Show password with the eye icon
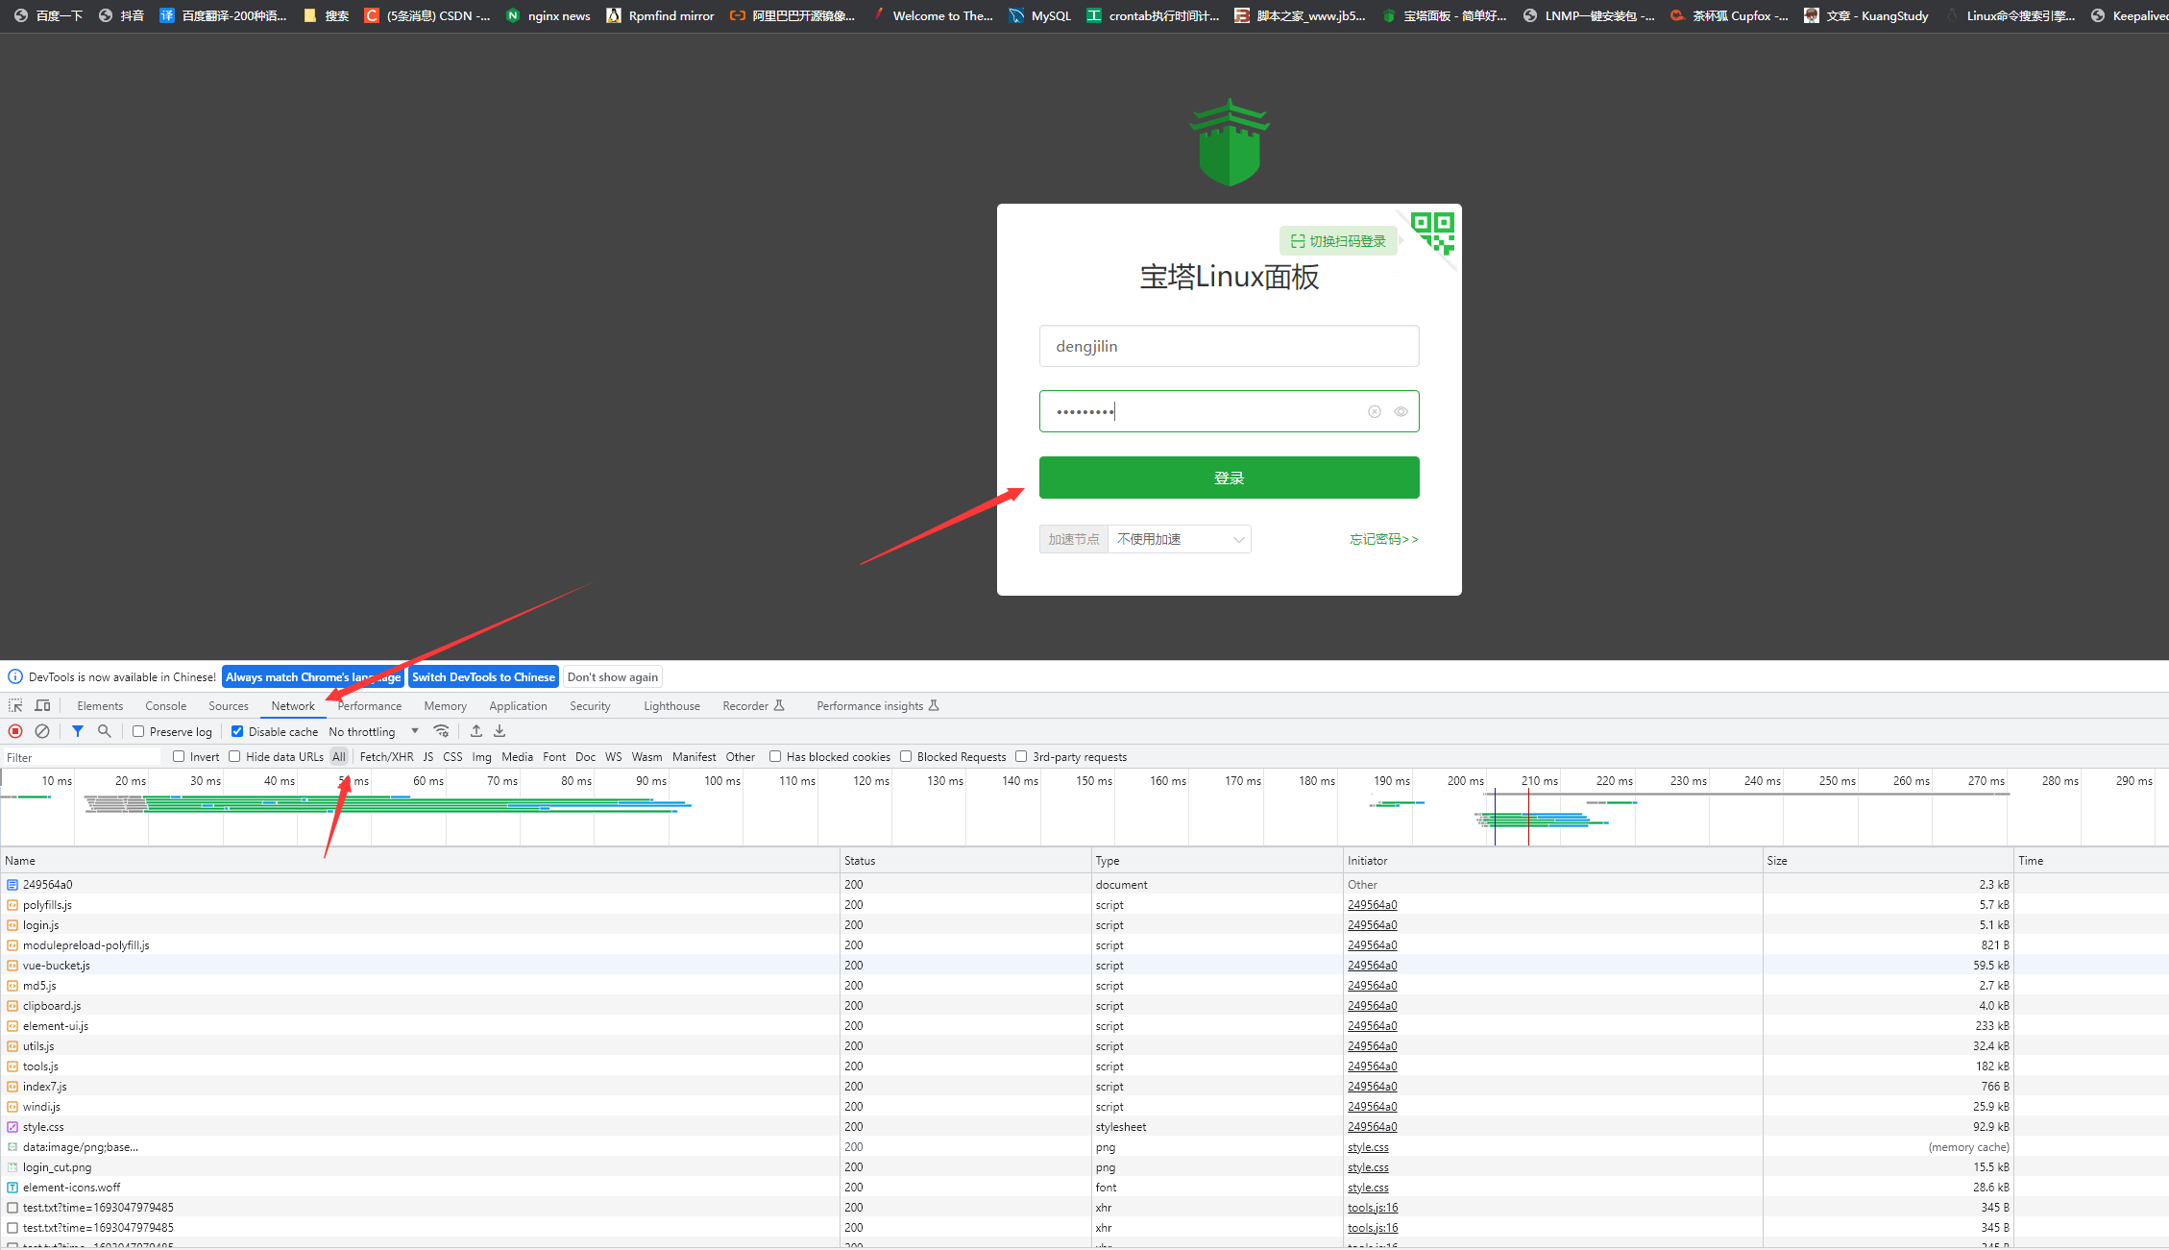This screenshot has width=2169, height=1250. pyautogui.click(x=1401, y=411)
